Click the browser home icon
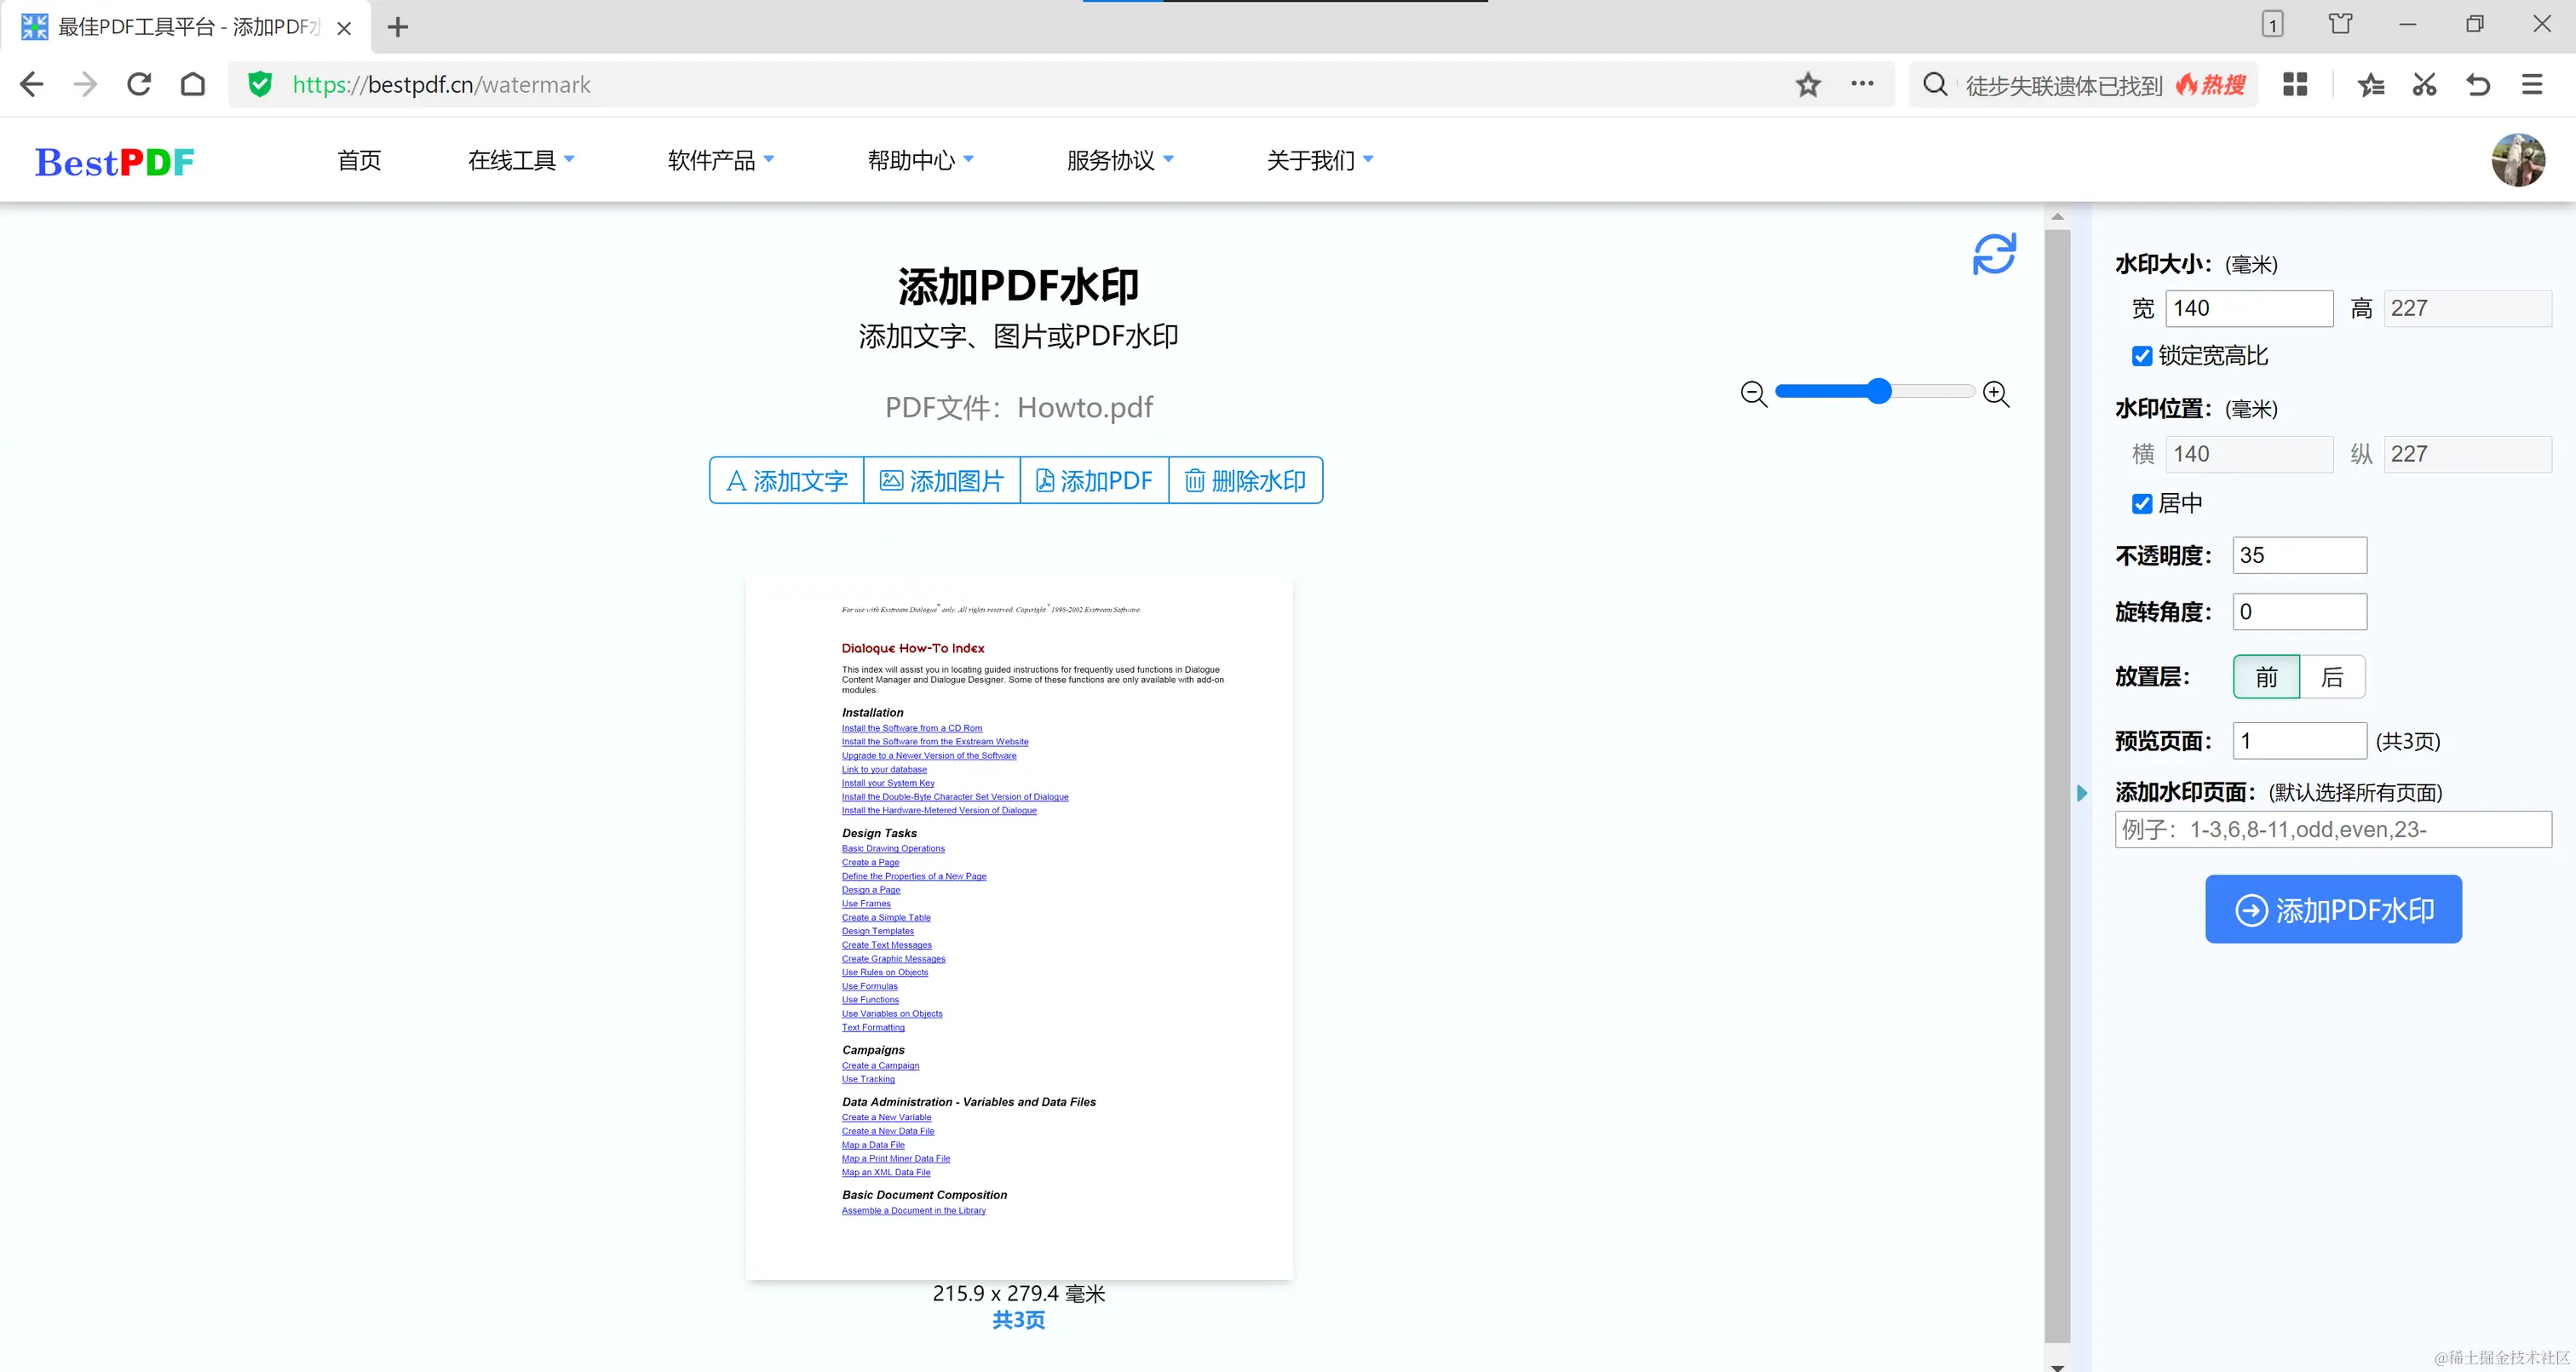The image size is (2576, 1372). click(193, 85)
